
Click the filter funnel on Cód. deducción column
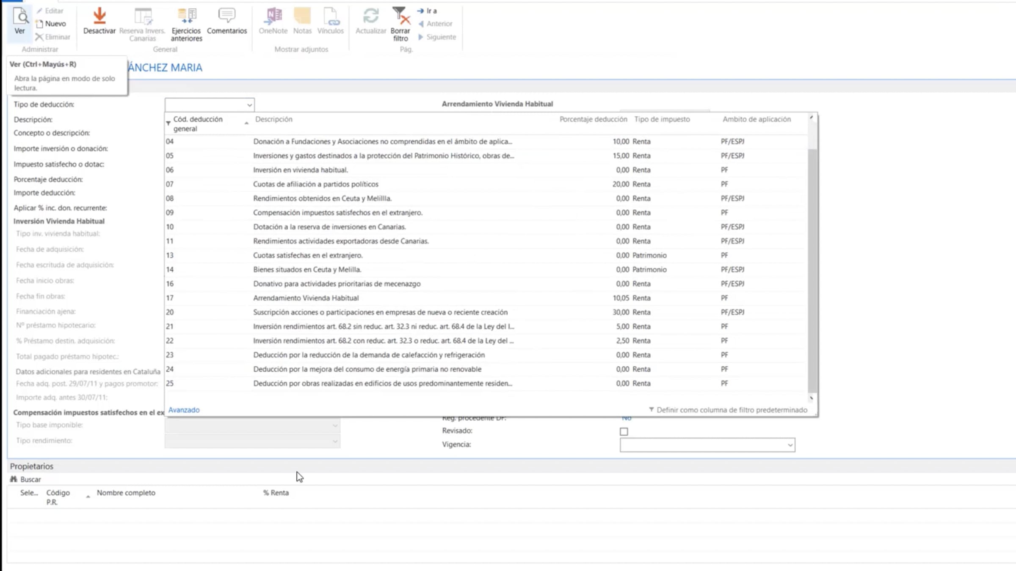point(168,123)
